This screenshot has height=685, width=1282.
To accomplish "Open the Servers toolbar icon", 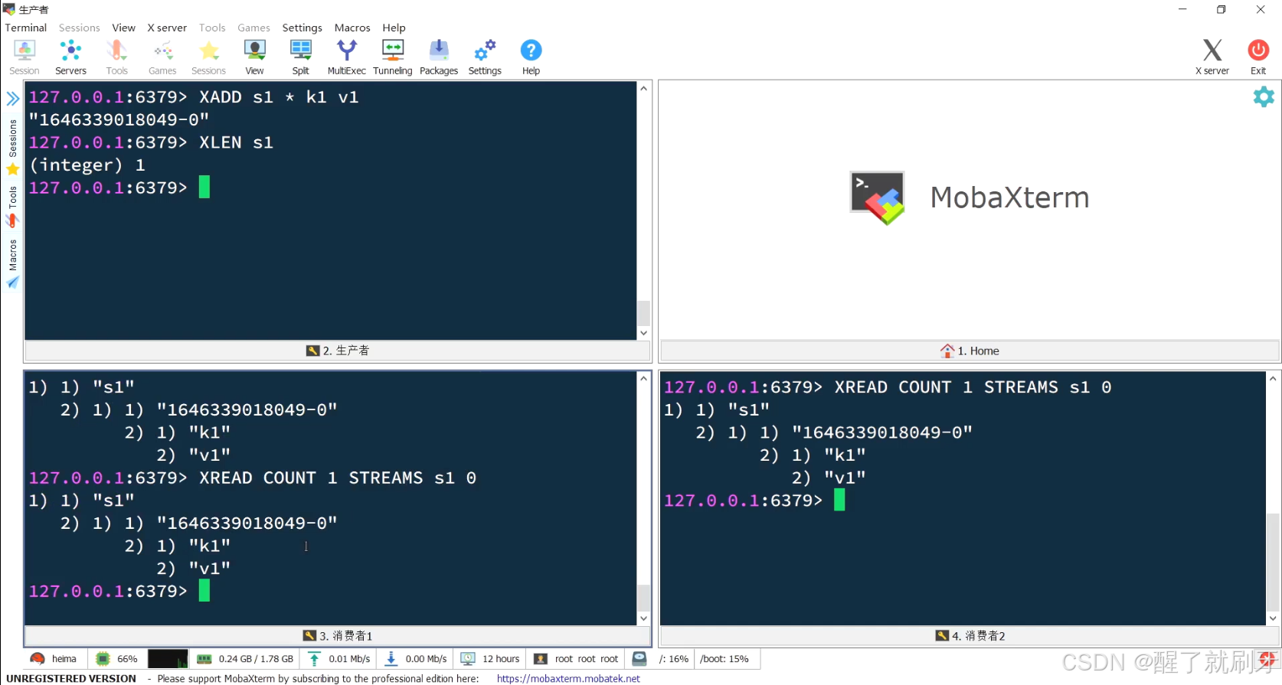I will coord(70,57).
